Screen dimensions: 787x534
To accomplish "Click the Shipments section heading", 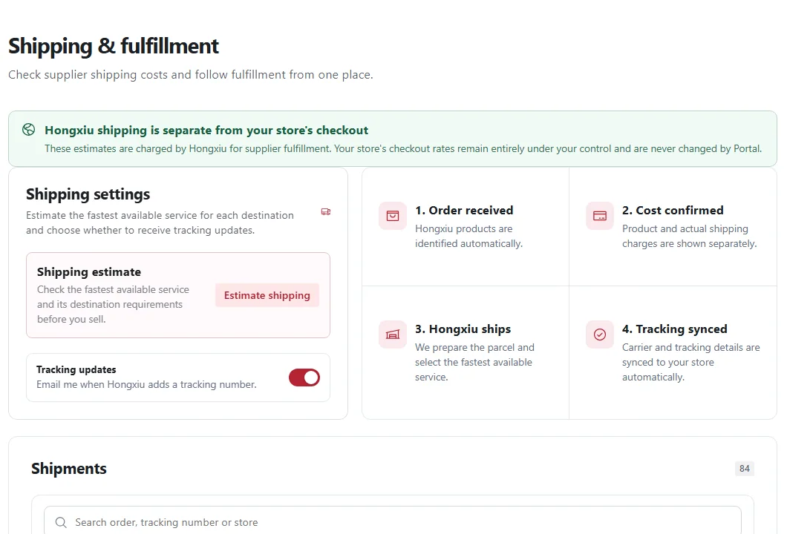I will (x=69, y=468).
